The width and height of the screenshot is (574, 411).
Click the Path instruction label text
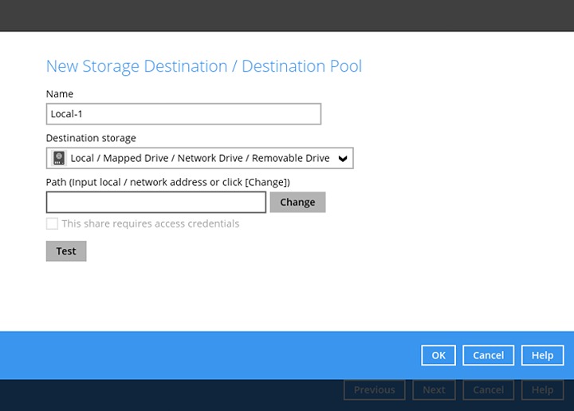point(167,182)
